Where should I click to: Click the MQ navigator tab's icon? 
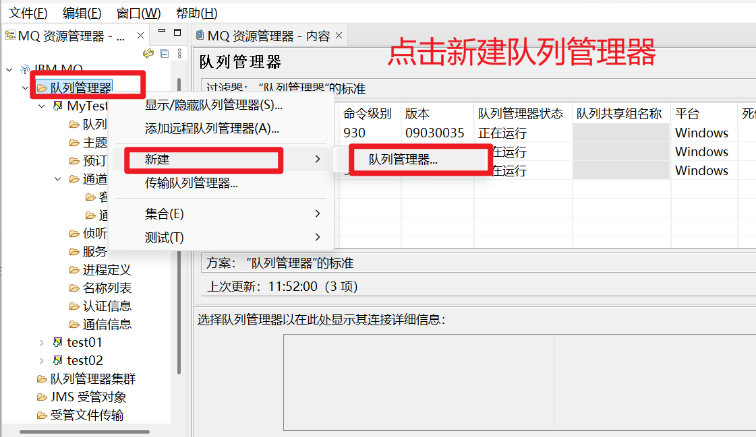coord(10,34)
